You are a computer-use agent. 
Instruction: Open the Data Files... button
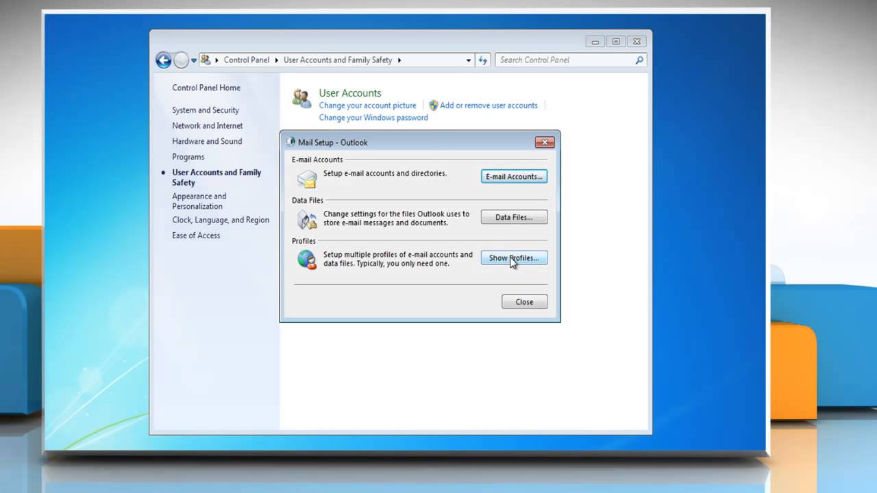(515, 217)
